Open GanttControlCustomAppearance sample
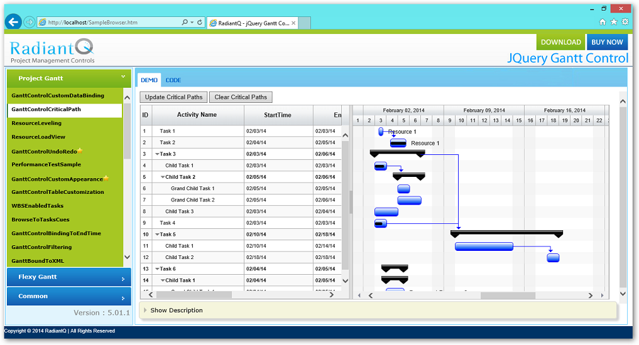 coord(57,179)
